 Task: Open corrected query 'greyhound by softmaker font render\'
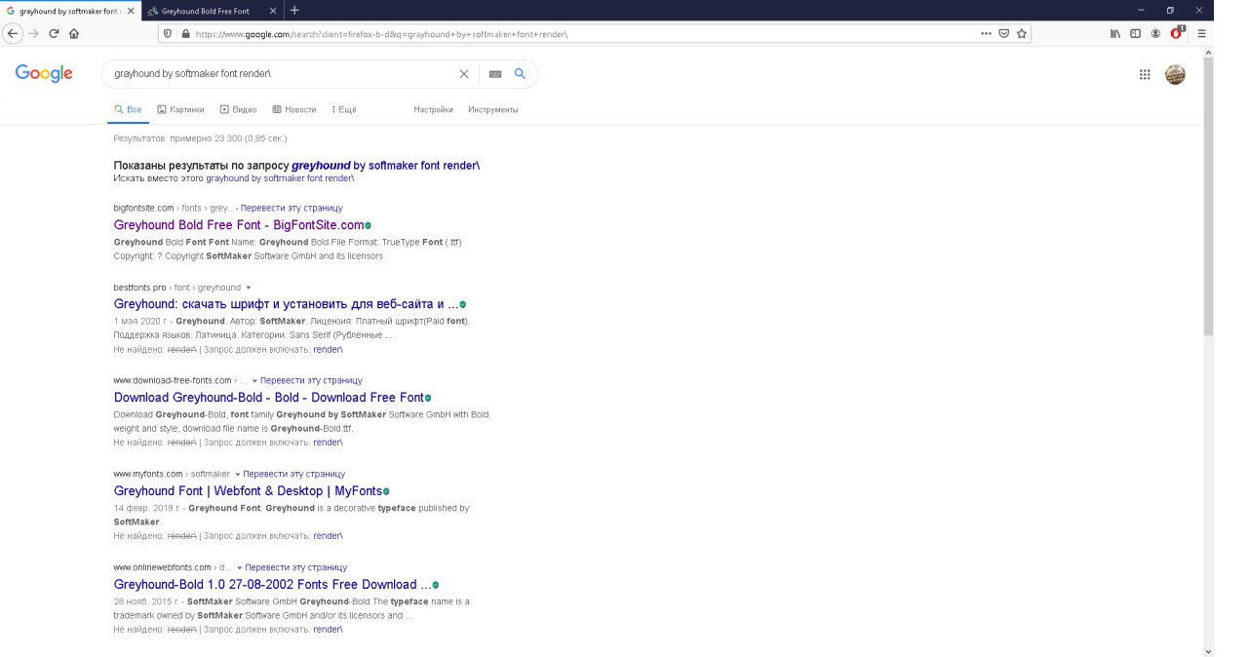(x=385, y=166)
